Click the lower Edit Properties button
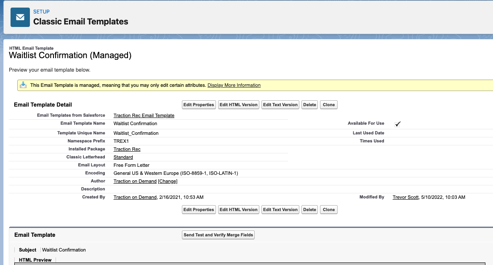The image size is (493, 265). [x=198, y=209]
